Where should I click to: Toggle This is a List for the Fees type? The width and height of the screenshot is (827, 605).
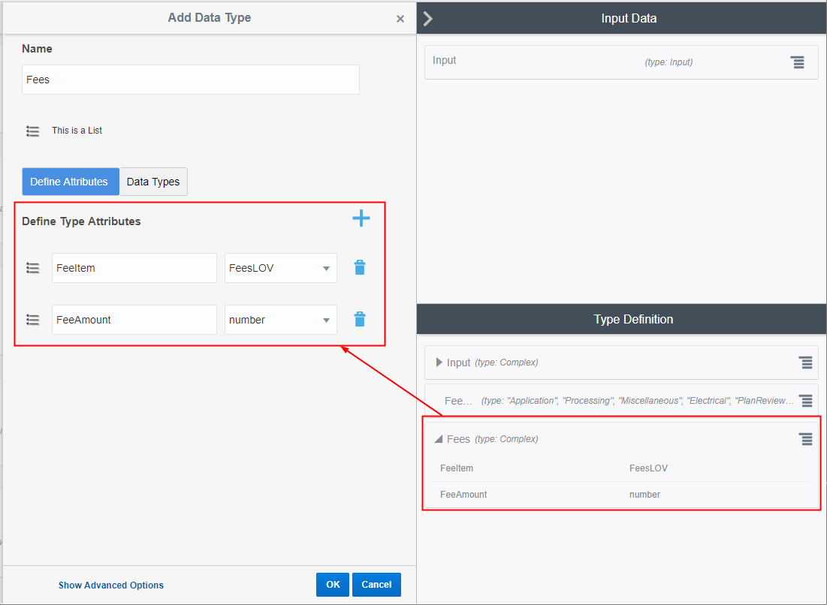32,130
